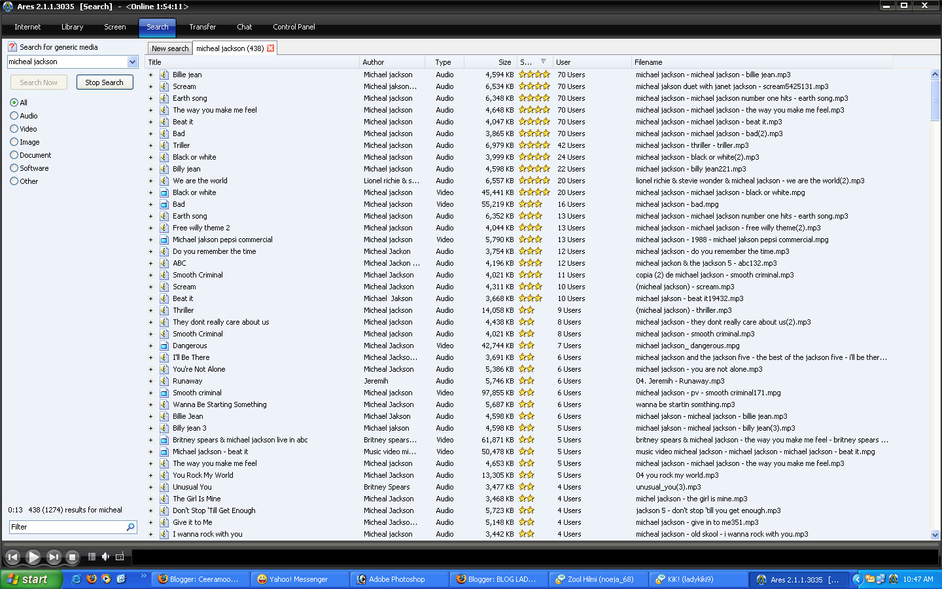Click the help question mark icon

[12, 47]
